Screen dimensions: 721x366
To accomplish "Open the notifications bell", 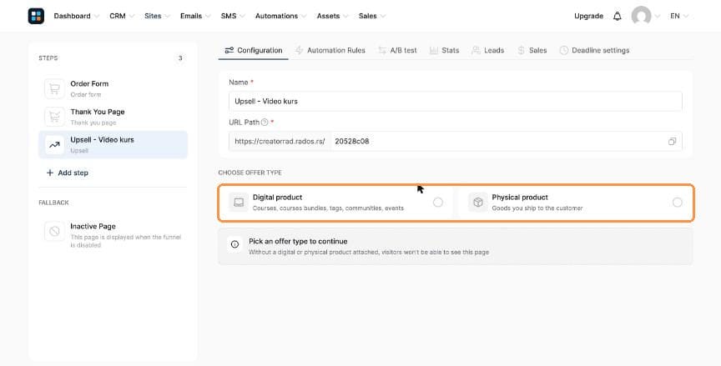I will [x=617, y=16].
